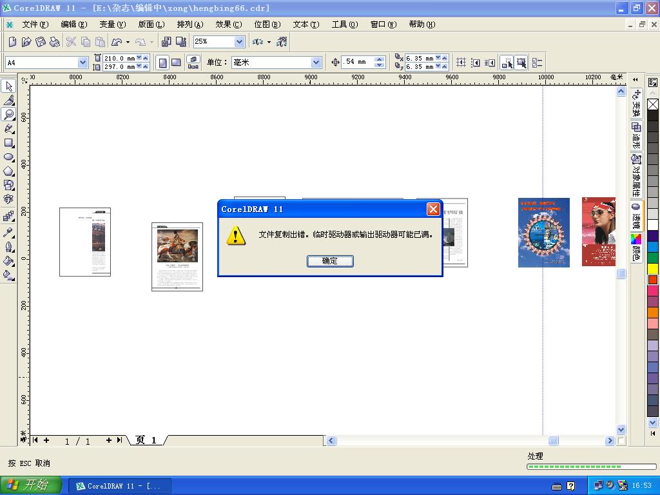
Task: Toggle Snap to Grid
Action: click(x=461, y=63)
